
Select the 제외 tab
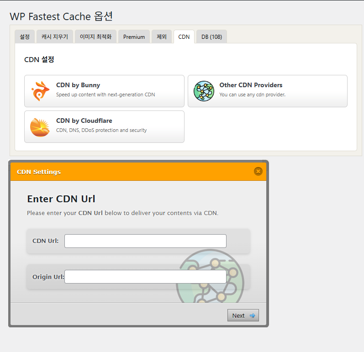click(162, 37)
